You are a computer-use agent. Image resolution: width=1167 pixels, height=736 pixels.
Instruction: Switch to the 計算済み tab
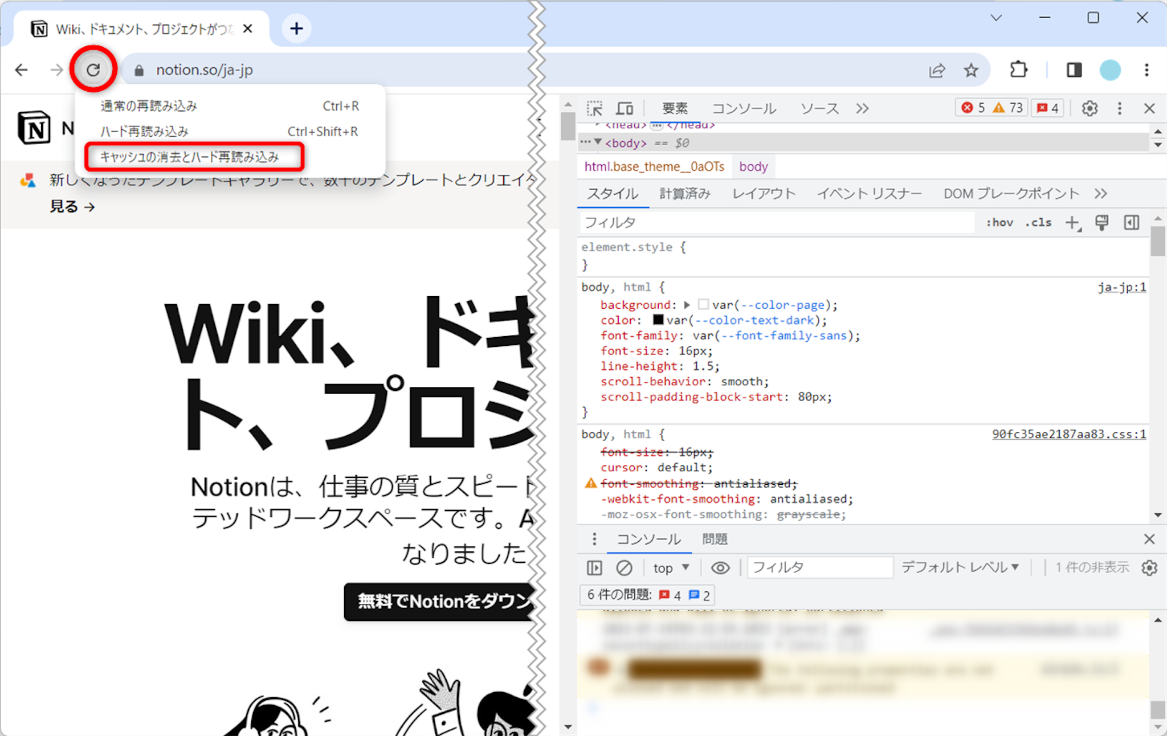685,194
